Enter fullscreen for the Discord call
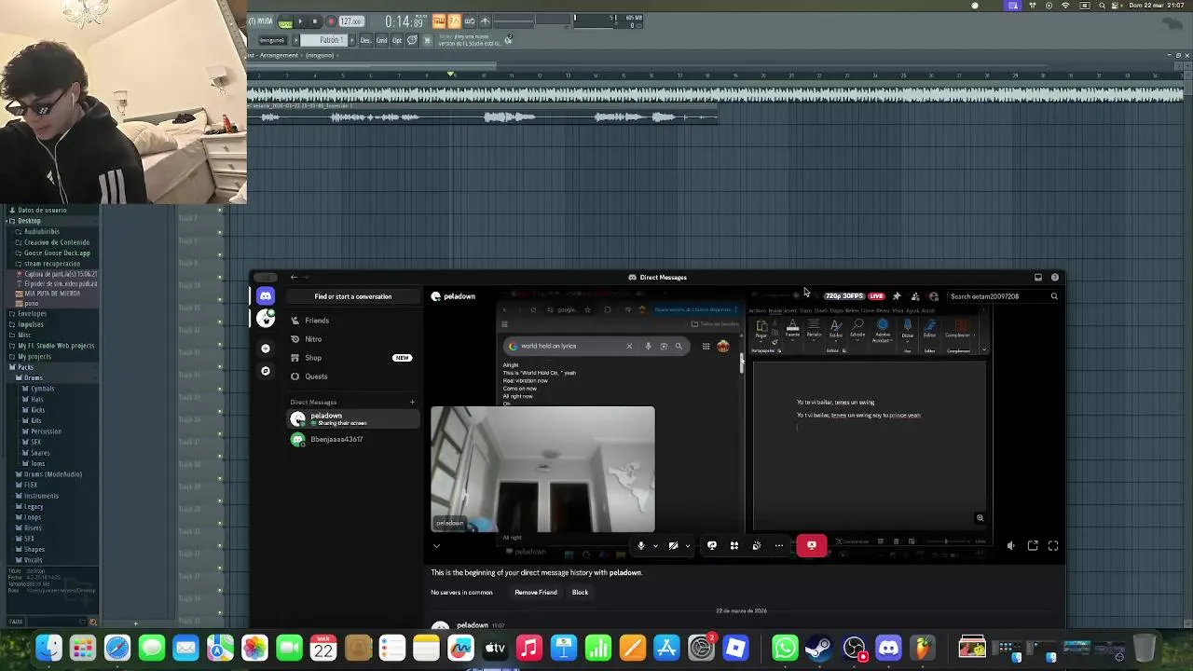 click(1053, 546)
